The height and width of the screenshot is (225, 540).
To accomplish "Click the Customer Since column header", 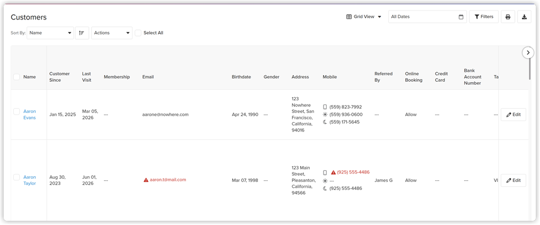I will click(60, 77).
